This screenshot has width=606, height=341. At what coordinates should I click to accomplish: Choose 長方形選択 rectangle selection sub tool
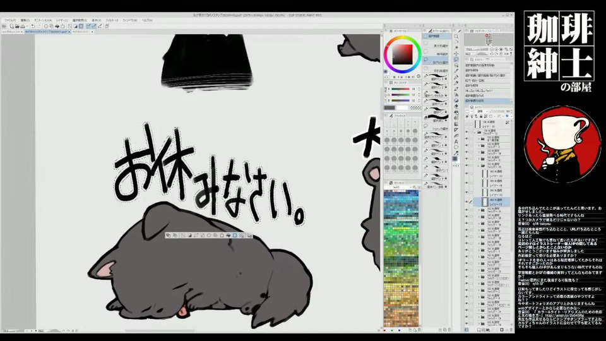436,44
